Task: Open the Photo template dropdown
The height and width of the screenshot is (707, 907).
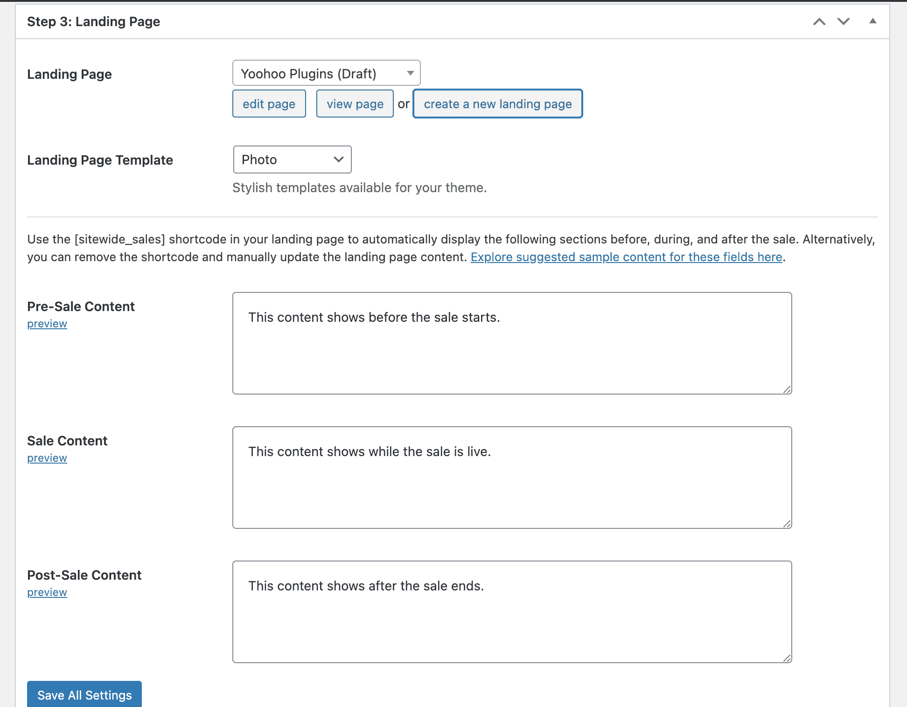Action: click(292, 159)
